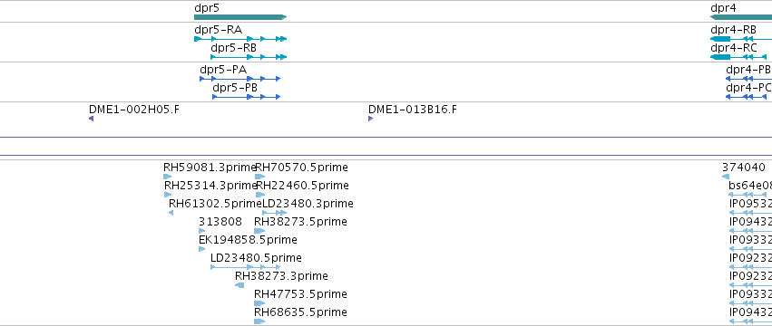Select the dpr4-PB protein label
The width and height of the screenshot is (772, 326).
748,70
